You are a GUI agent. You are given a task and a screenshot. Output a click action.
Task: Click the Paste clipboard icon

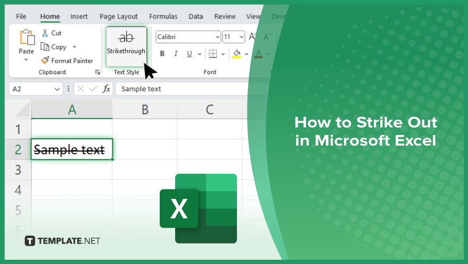click(x=27, y=37)
